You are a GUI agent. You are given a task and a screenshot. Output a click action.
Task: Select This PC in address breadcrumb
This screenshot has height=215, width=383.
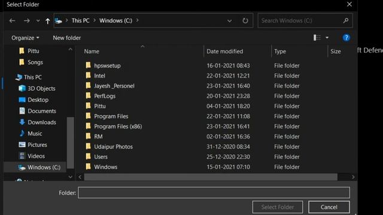80,20
